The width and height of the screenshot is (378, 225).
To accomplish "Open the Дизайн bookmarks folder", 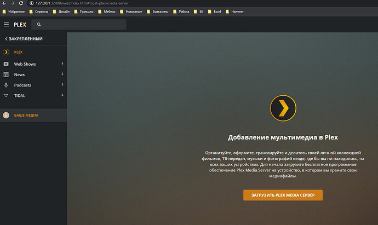I will point(61,11).
